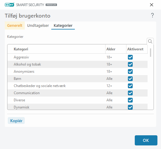The width and height of the screenshot is (161, 149).
Task: Click the Alle age for Communication
Action: 109,93
